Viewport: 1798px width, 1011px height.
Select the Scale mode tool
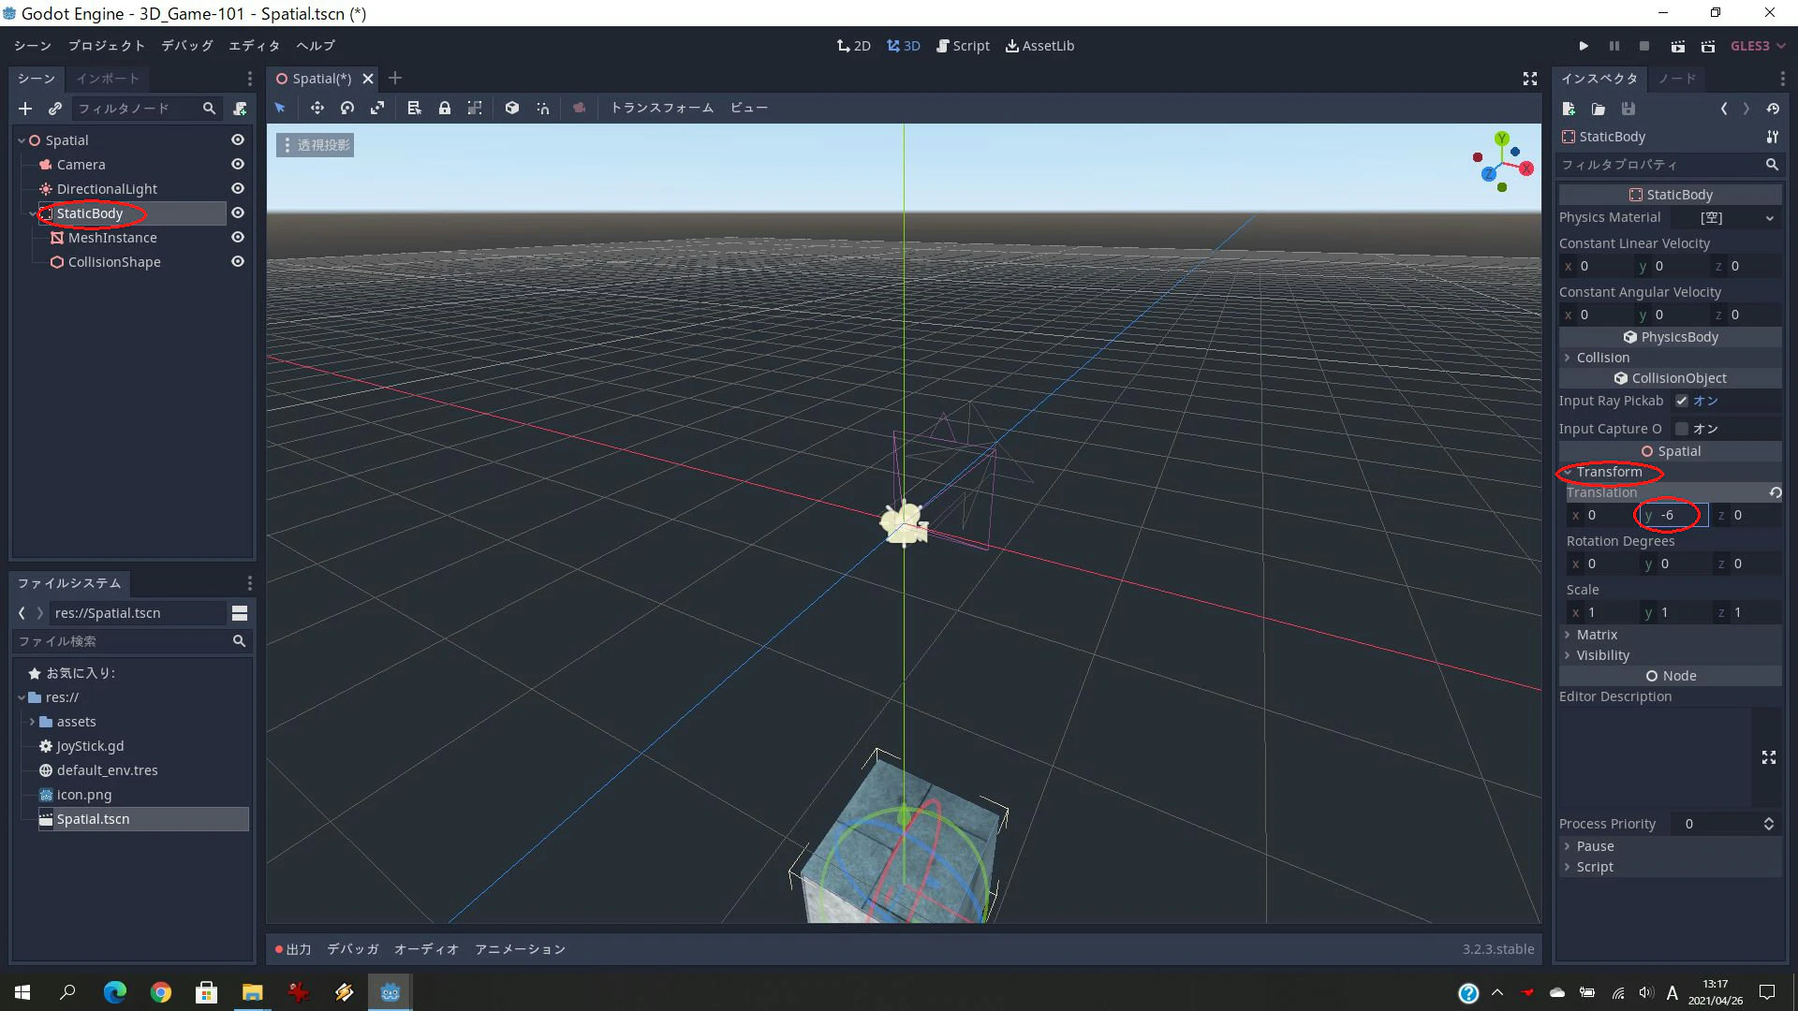point(377,108)
